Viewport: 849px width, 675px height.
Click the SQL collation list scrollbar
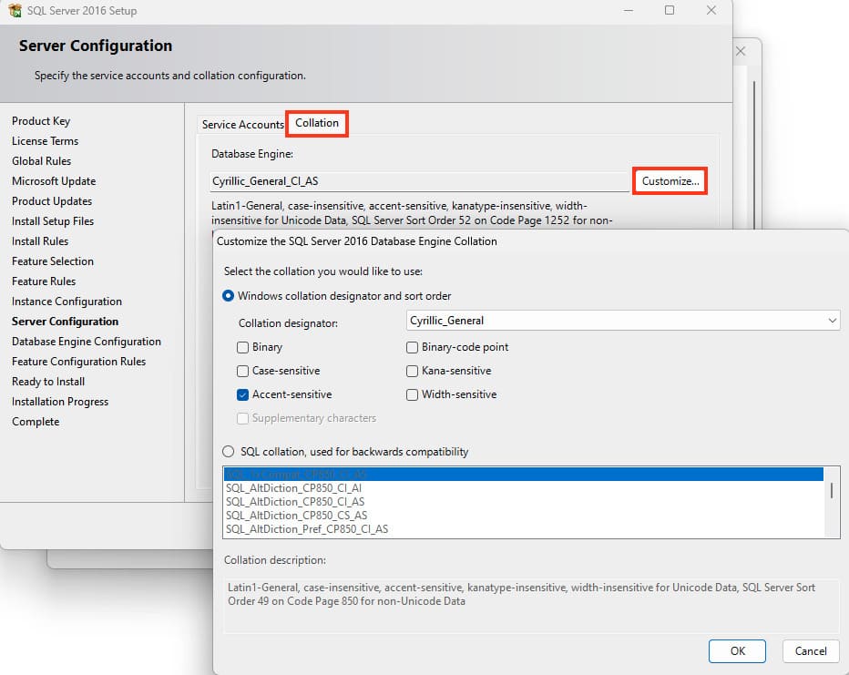(831, 492)
